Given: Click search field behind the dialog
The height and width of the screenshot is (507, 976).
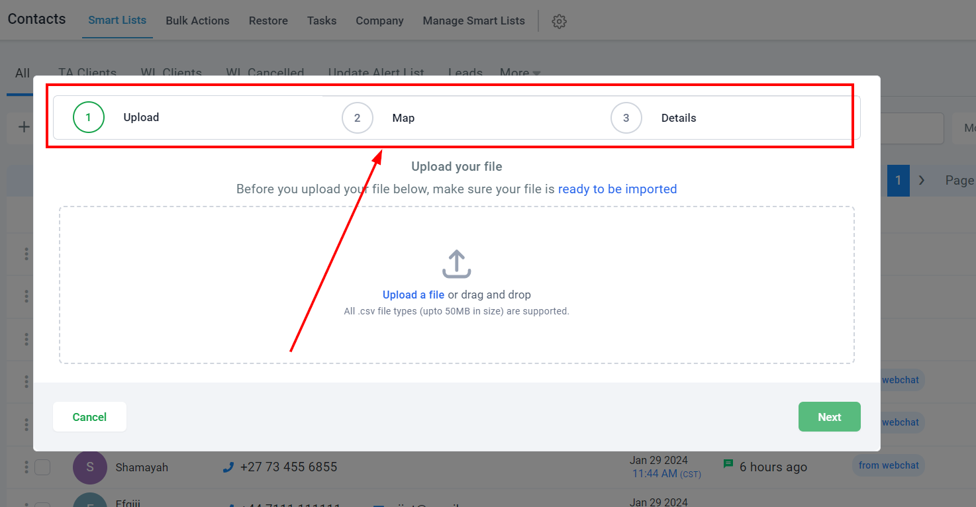Looking at the screenshot, I should tap(912, 128).
